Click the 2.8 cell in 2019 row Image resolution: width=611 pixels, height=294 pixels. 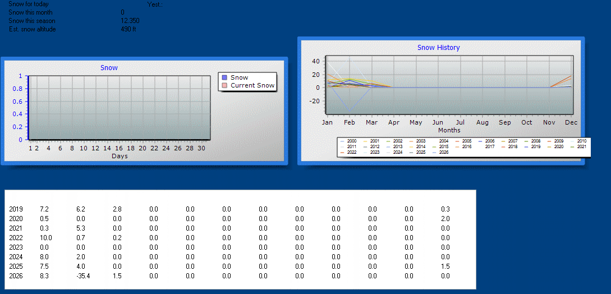point(117,209)
